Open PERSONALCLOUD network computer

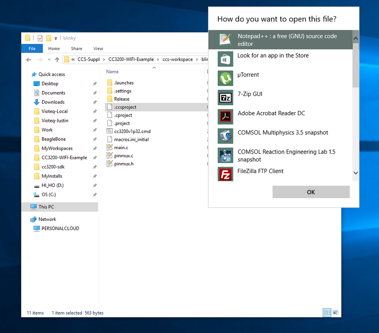pyautogui.click(x=60, y=228)
